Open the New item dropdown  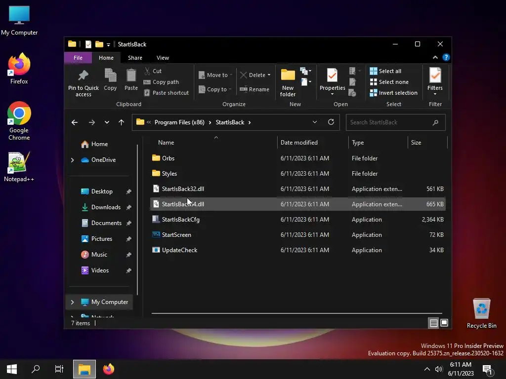coord(305,71)
